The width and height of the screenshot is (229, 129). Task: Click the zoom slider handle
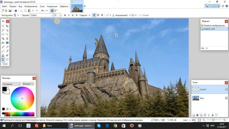pos(213,120)
